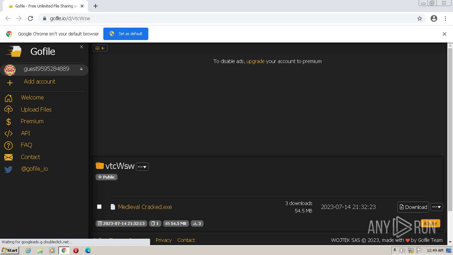This screenshot has height=255, width=453.
Task: Click the Medieval Cracked.exe file icon
Action: click(x=113, y=207)
